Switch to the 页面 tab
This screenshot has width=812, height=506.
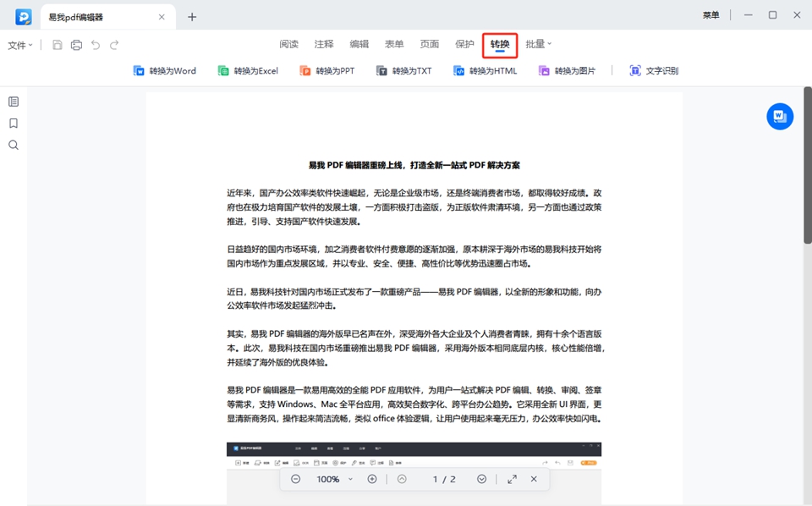[430, 44]
